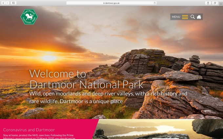
Task: Click the MENU label
Action: [x=176, y=17]
